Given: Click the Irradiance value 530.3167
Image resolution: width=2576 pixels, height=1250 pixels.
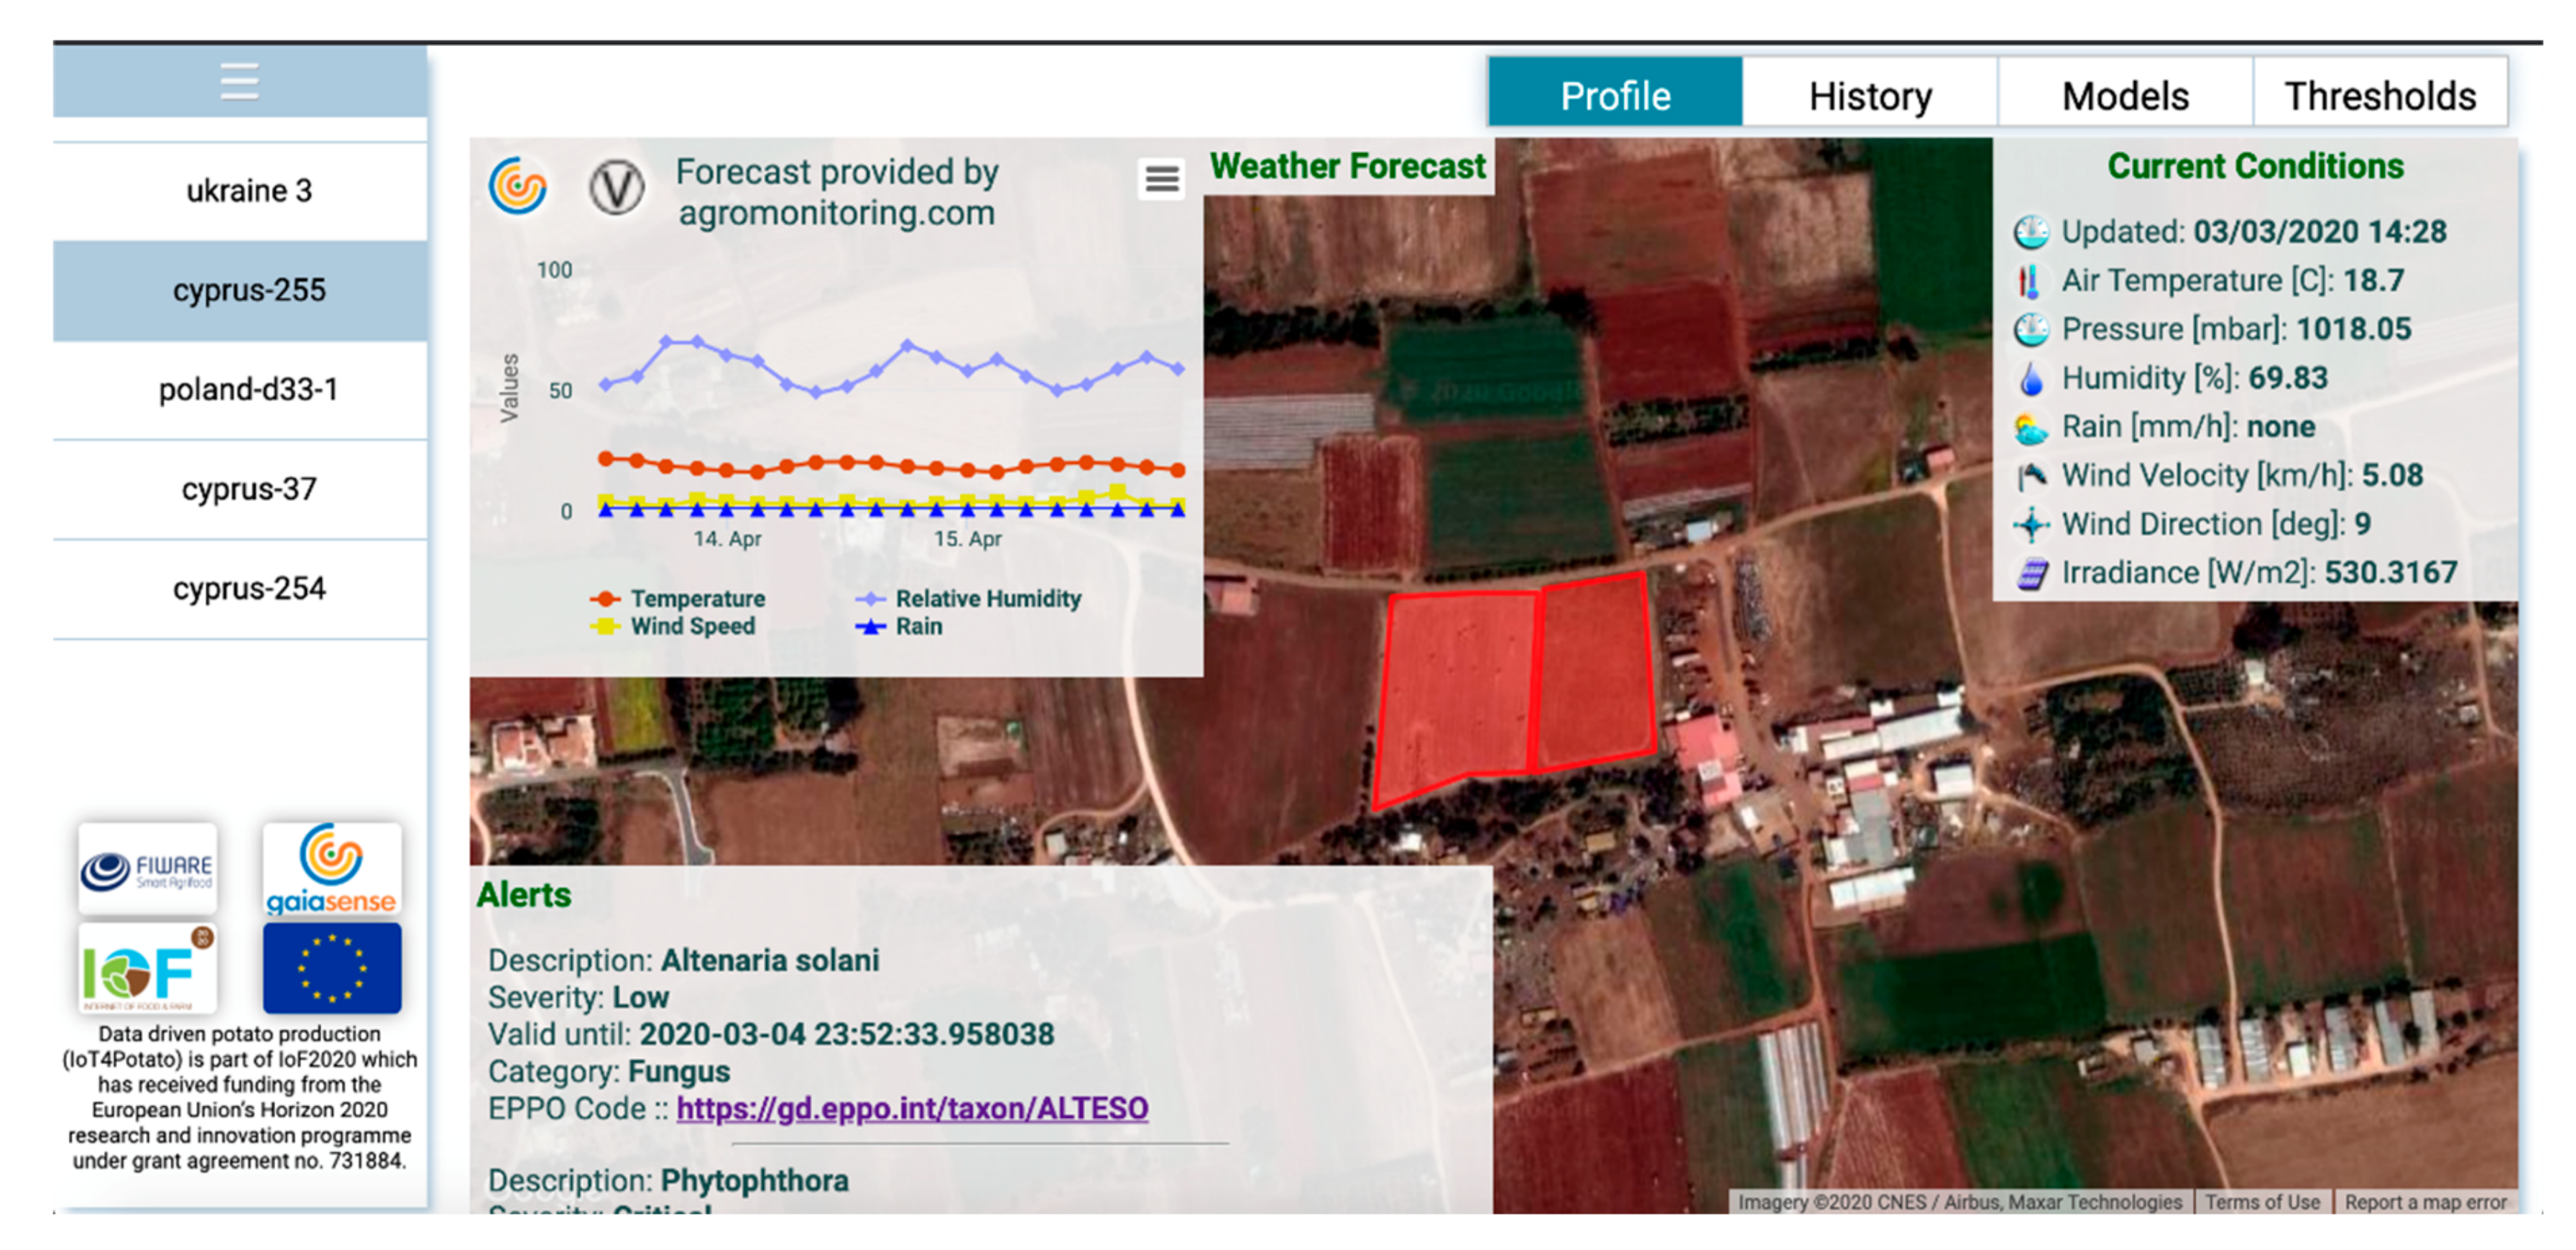Looking at the screenshot, I should pos(2390,573).
